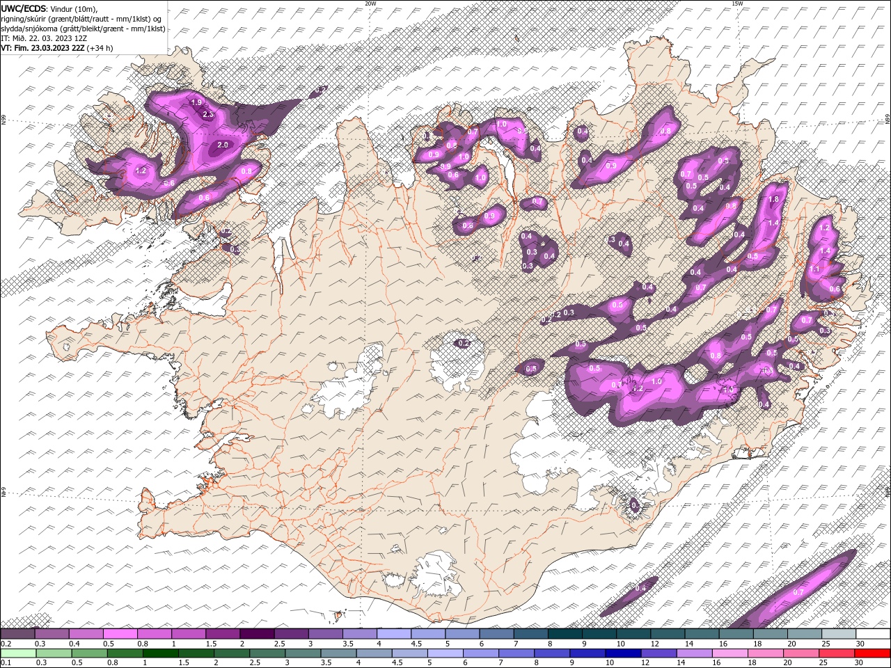891x668 pixels.
Task: Select the '1.1' precipitation value on the map
Action: point(815,269)
